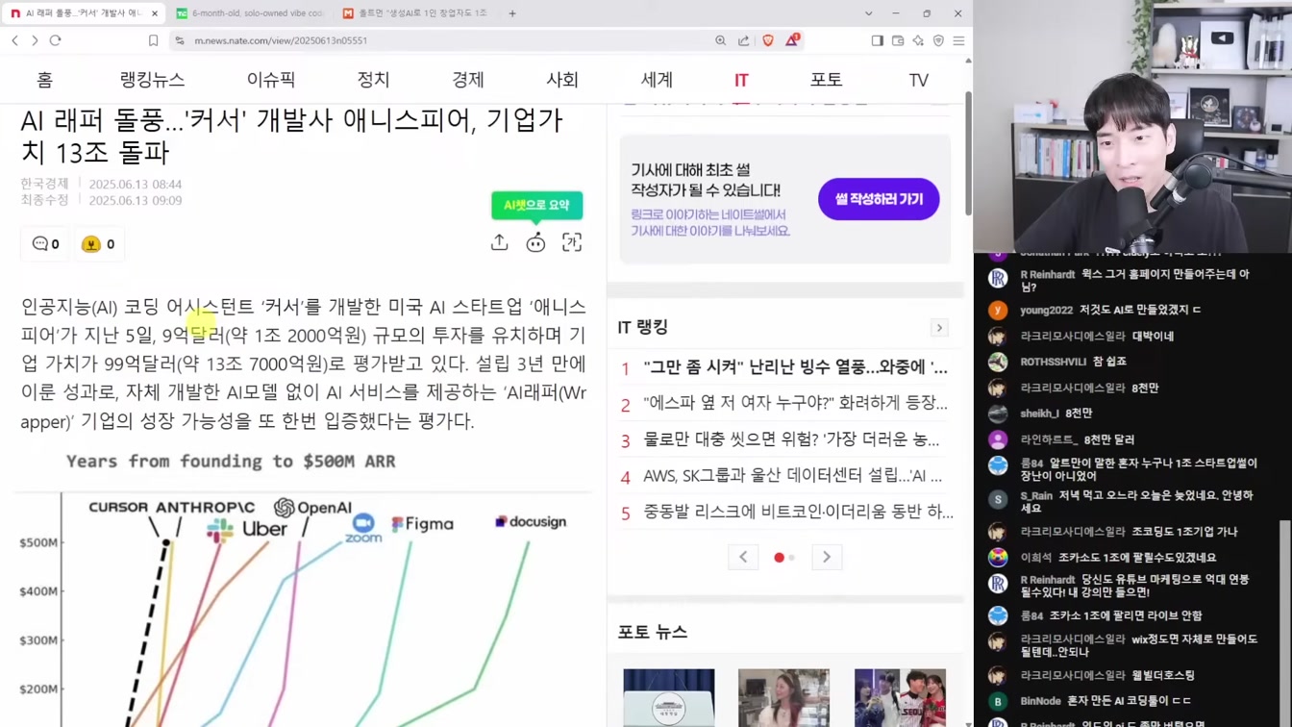Click the zoom magnifier icon in address bar
The image size is (1292, 727).
[720, 40]
